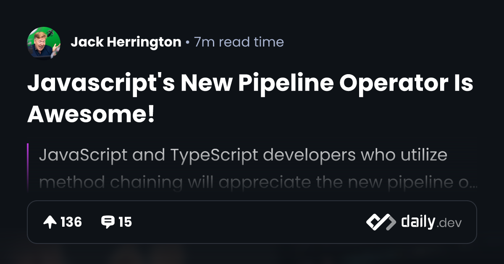Click the word daily in the wordmark
Screen dimensions: 504x264
pyautogui.click(x=418, y=222)
